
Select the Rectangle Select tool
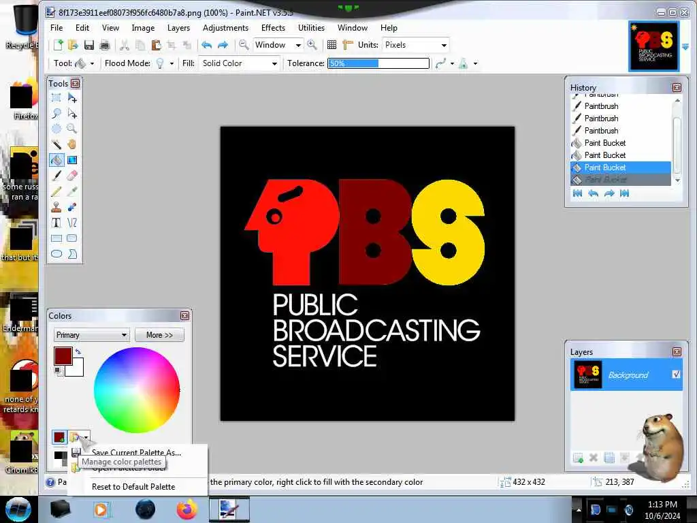pyautogui.click(x=56, y=98)
